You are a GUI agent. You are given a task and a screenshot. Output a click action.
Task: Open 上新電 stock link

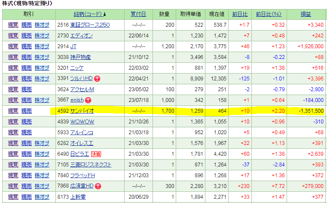pyautogui.click(x=78, y=197)
